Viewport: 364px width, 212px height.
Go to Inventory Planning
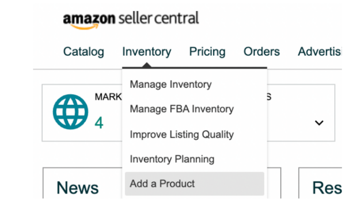point(172,159)
